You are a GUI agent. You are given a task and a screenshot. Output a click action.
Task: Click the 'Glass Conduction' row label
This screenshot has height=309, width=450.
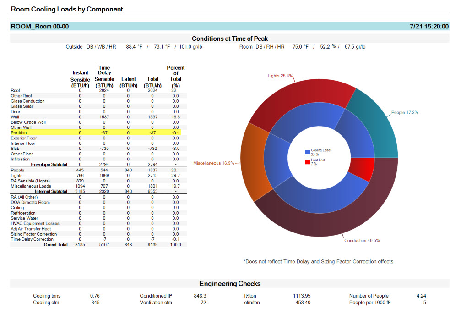(27, 101)
